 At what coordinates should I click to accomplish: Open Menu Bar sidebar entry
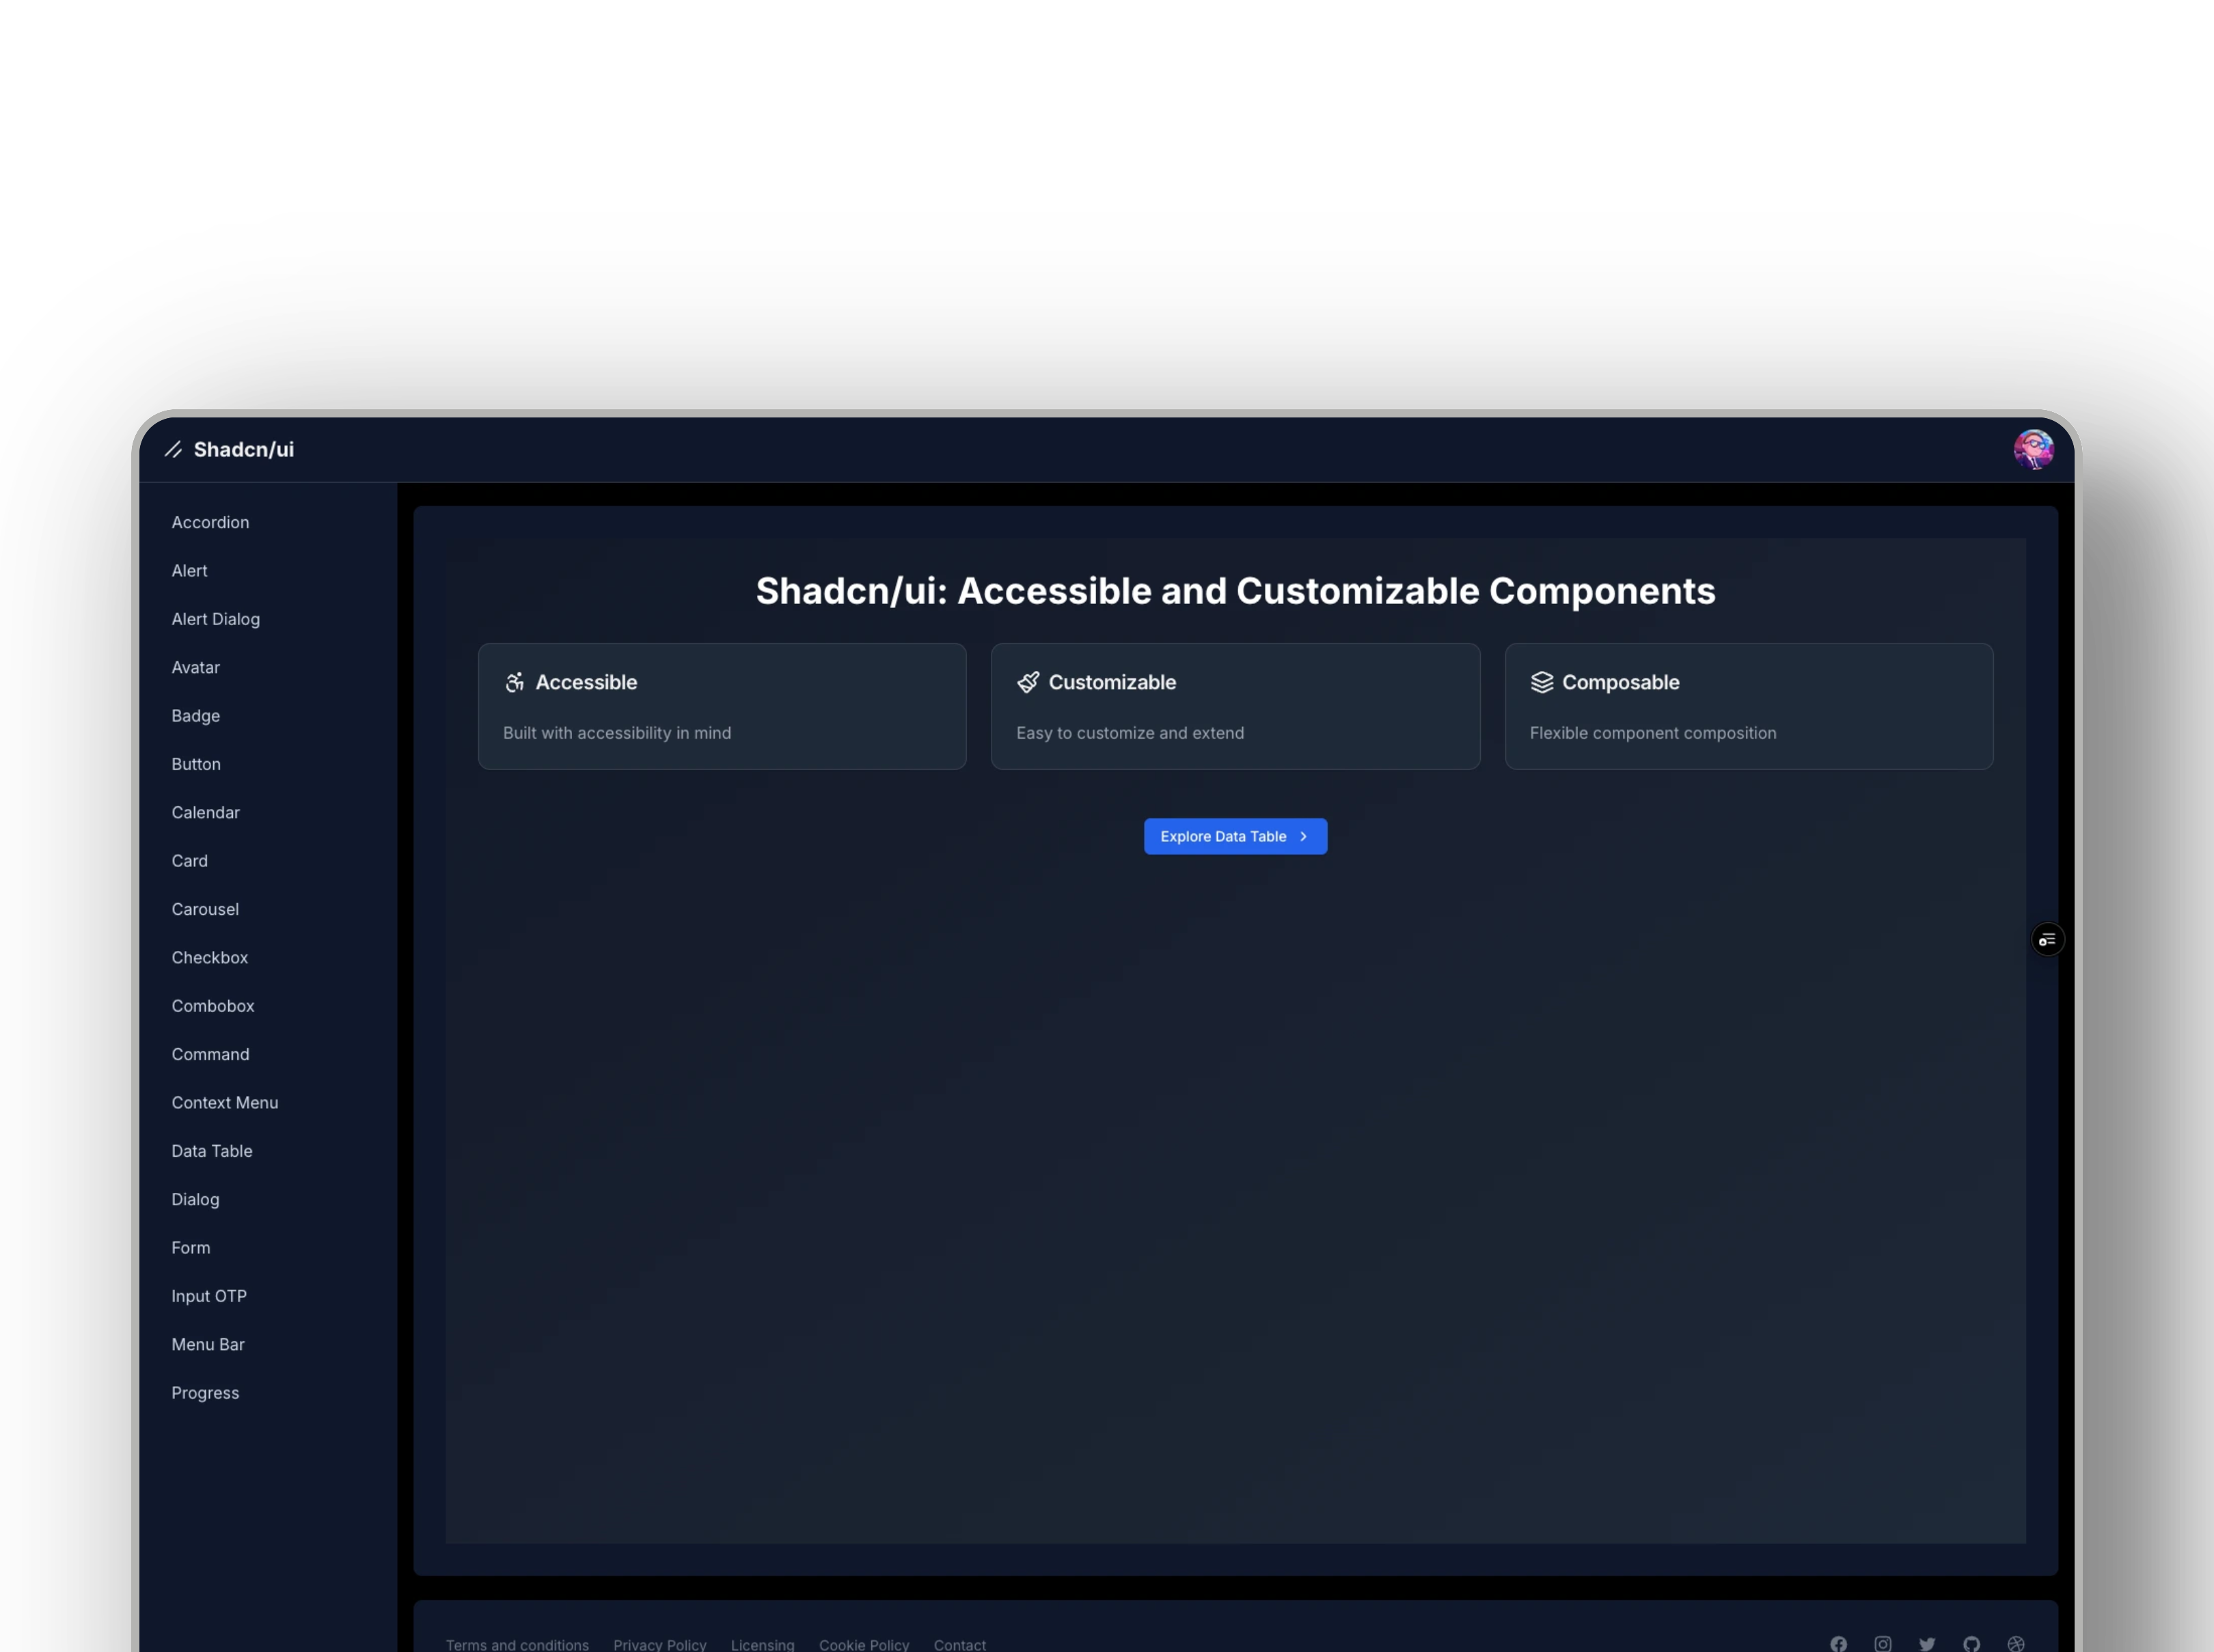207,1345
